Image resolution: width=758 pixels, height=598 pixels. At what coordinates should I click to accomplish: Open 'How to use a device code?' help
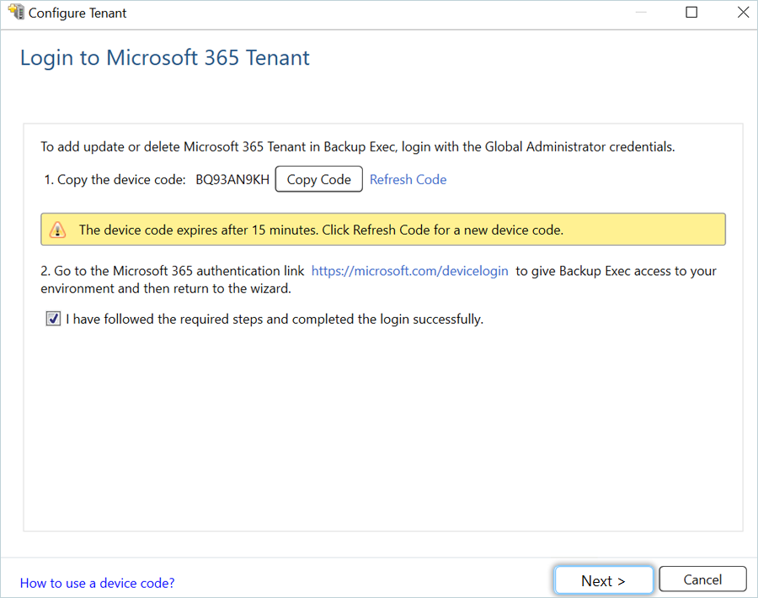click(98, 583)
